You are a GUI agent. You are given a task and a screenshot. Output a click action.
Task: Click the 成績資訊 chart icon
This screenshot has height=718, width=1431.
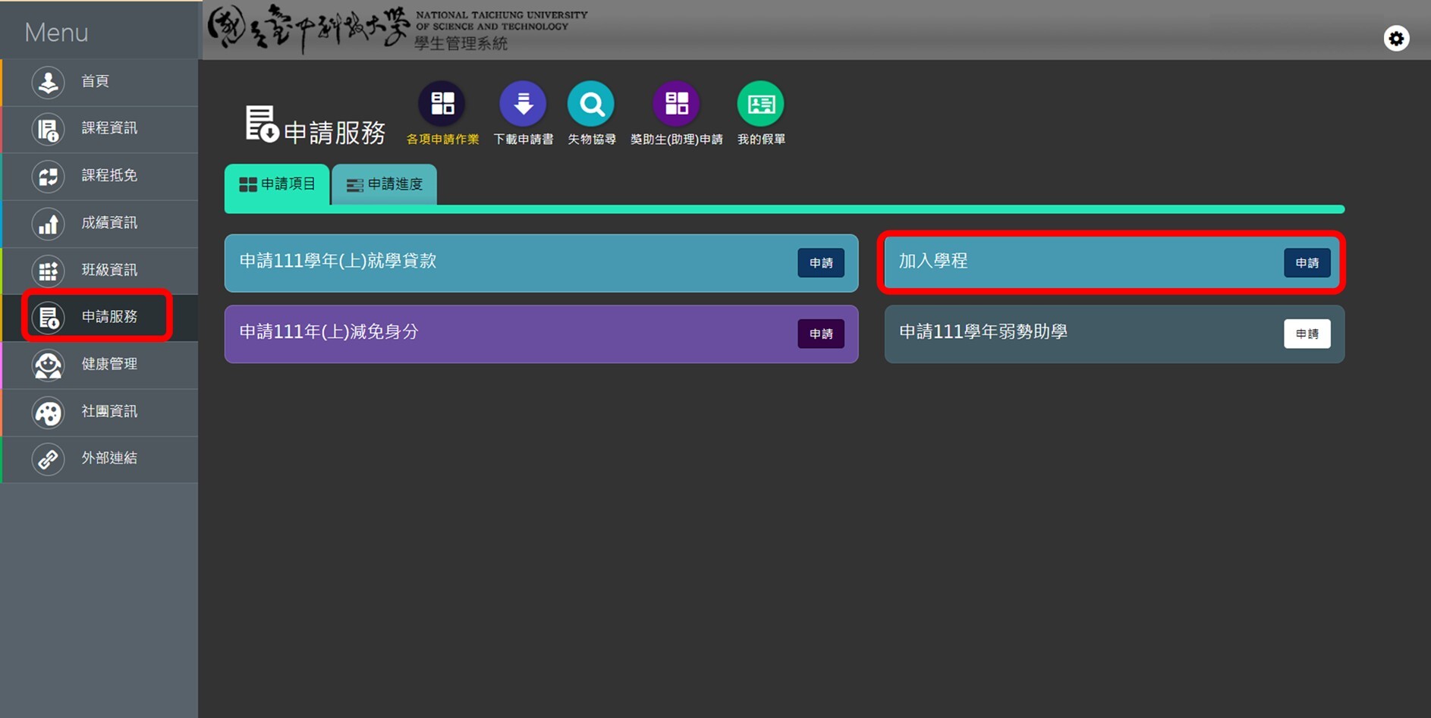[48, 223]
